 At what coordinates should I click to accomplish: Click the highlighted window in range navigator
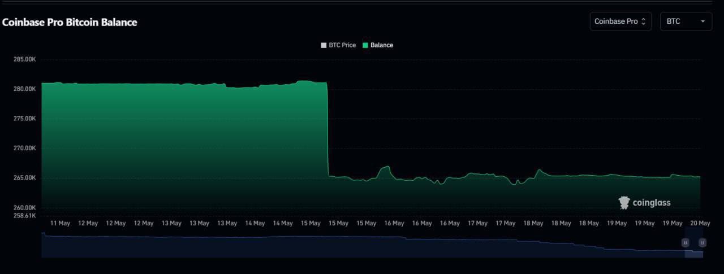pos(693,249)
